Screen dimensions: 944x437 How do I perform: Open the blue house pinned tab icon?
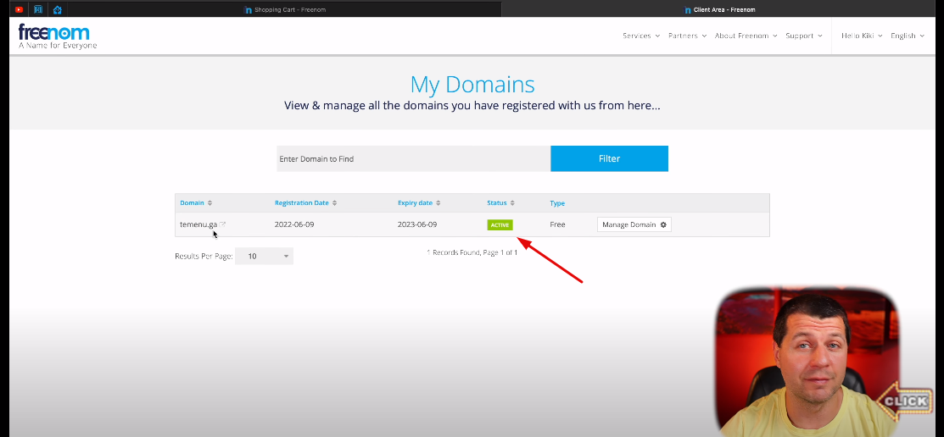[x=57, y=9]
